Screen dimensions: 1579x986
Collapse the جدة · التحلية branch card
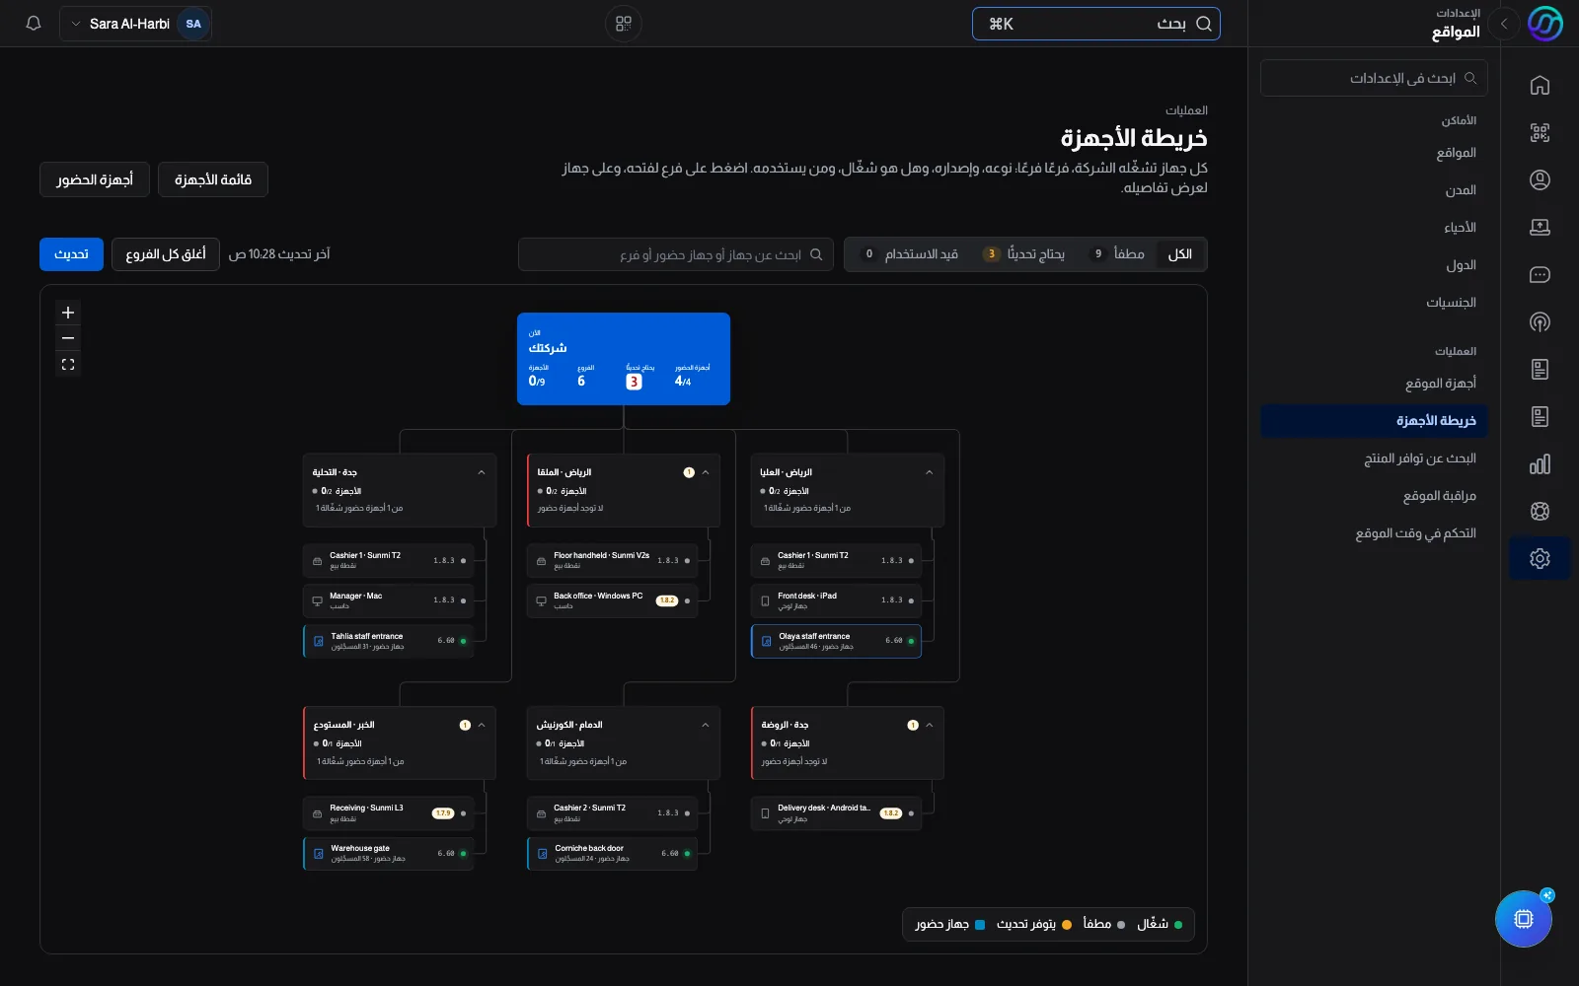(x=482, y=473)
